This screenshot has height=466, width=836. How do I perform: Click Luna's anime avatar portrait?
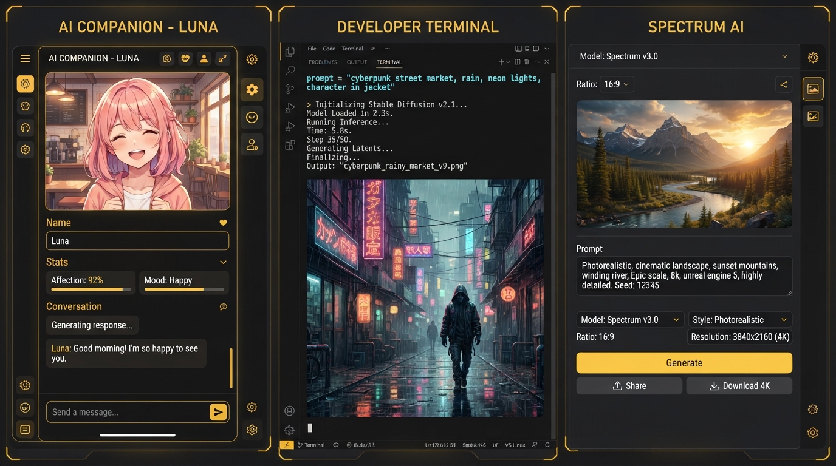137,141
